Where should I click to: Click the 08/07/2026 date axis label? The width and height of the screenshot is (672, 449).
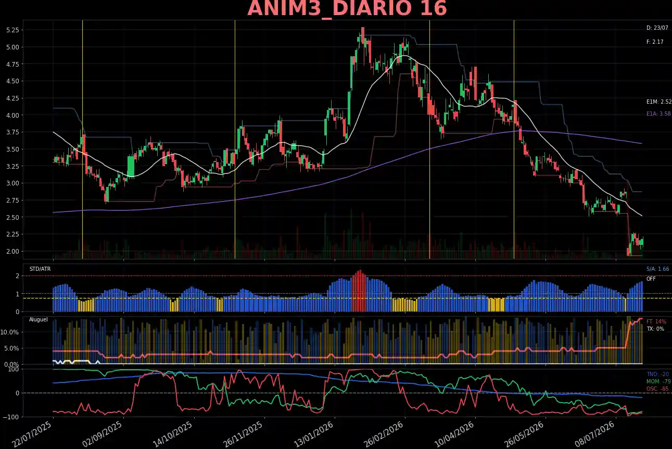pyautogui.click(x=595, y=434)
